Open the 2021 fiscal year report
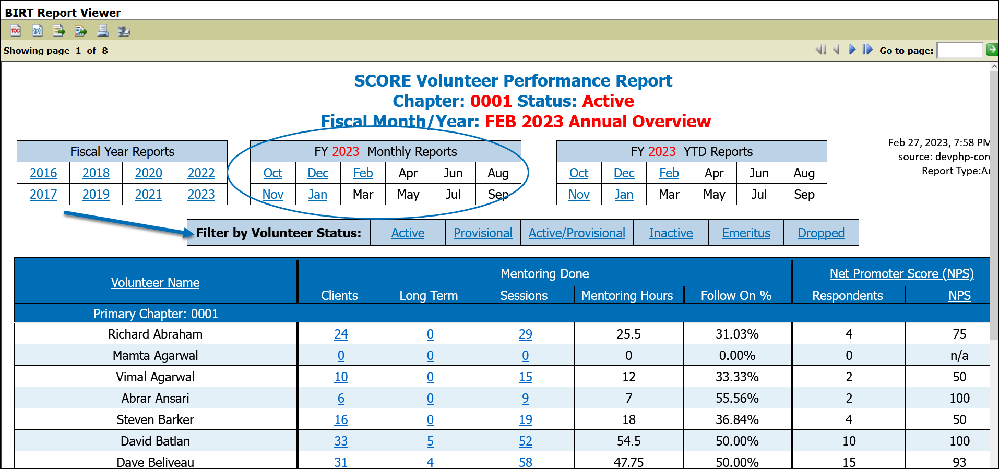Viewport: 999px width, 469px height. pyautogui.click(x=149, y=195)
